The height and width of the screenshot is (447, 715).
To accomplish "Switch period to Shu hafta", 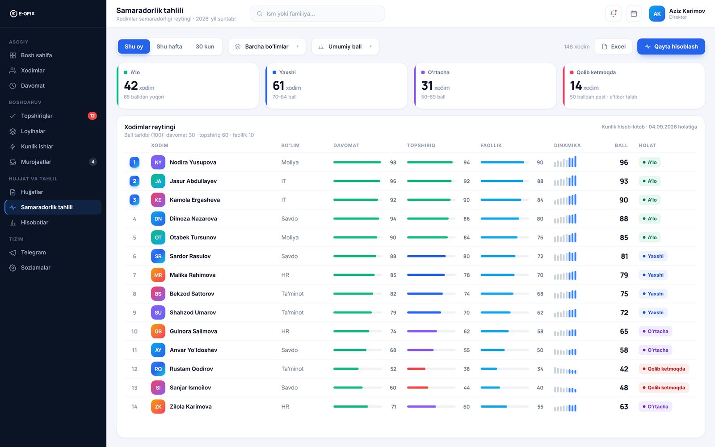I will click(169, 46).
